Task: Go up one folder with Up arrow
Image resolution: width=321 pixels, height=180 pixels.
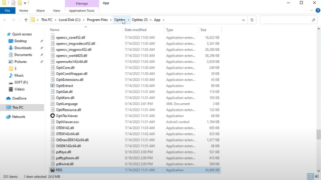Action: tap(26, 20)
